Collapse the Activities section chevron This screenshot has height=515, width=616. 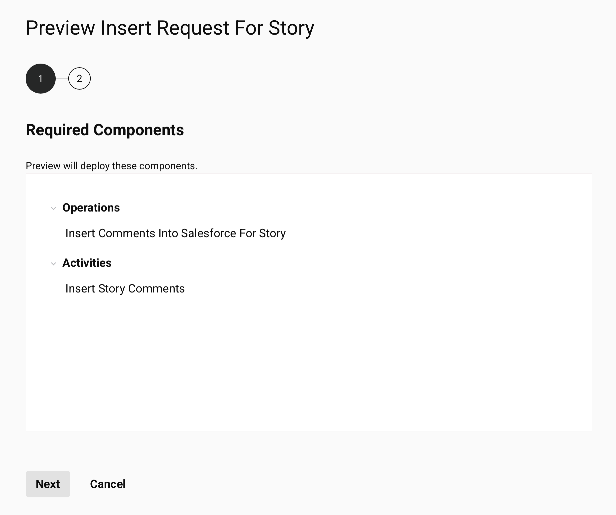point(53,264)
